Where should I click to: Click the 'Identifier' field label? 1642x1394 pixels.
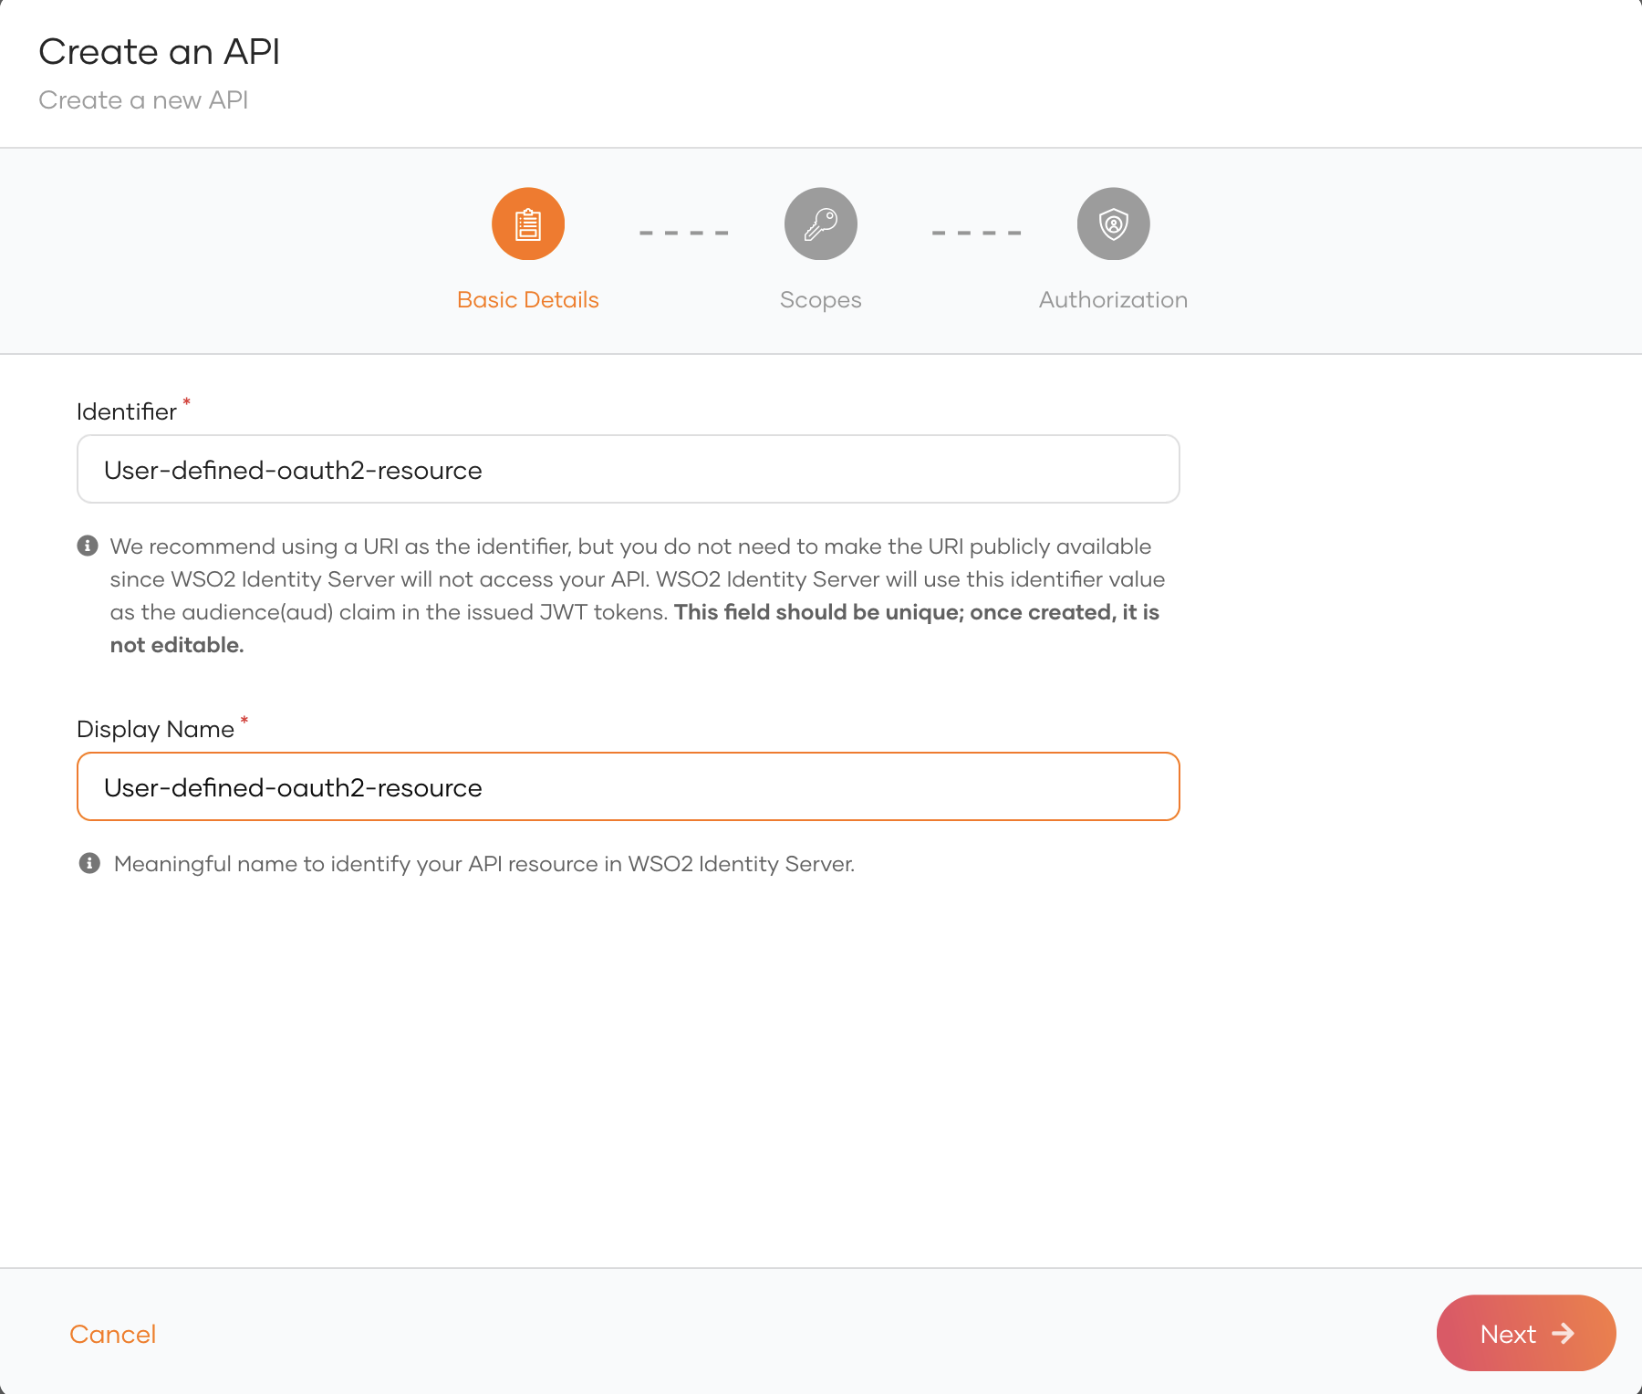coord(127,411)
